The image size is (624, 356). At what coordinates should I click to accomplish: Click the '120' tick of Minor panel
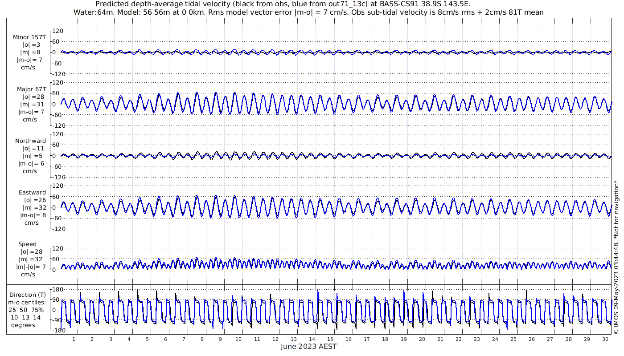click(x=59, y=31)
